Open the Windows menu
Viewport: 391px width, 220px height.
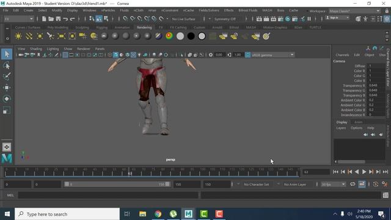pyautogui.click(x=90, y=10)
